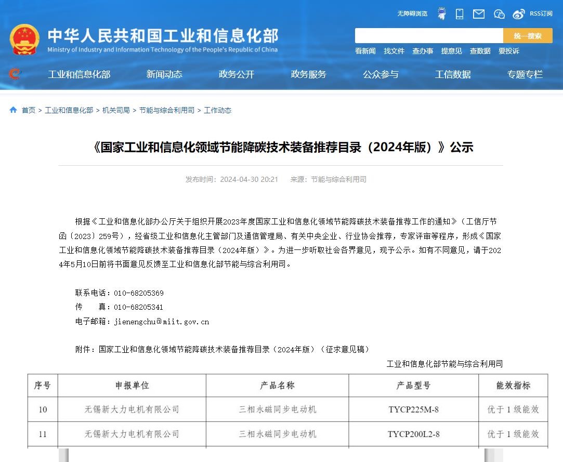
Task: Click the jienengchu@miit.gov.cn email address
Action: [x=161, y=321]
